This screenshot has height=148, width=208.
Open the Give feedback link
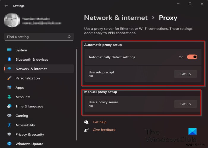[x=104, y=130]
